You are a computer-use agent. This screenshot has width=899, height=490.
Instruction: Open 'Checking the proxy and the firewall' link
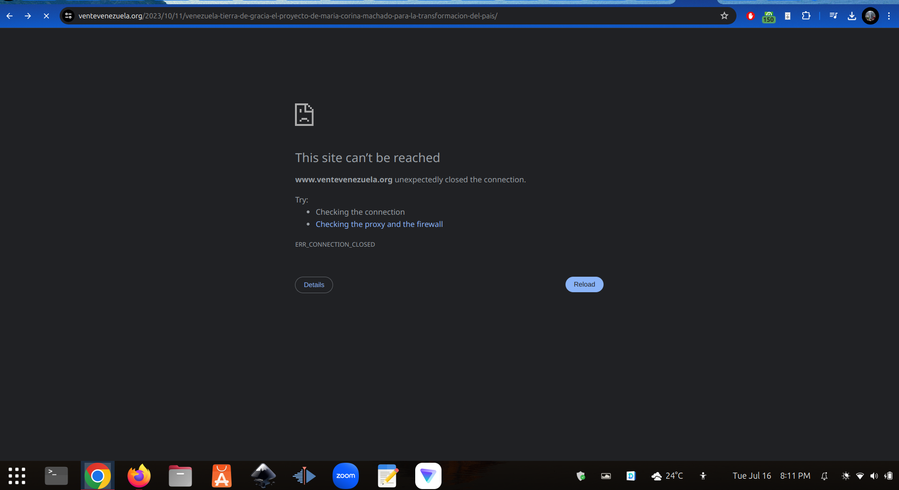379,224
